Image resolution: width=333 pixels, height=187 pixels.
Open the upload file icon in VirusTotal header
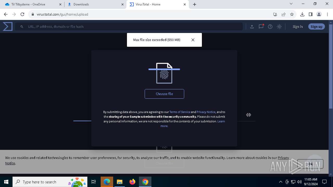click(252, 26)
